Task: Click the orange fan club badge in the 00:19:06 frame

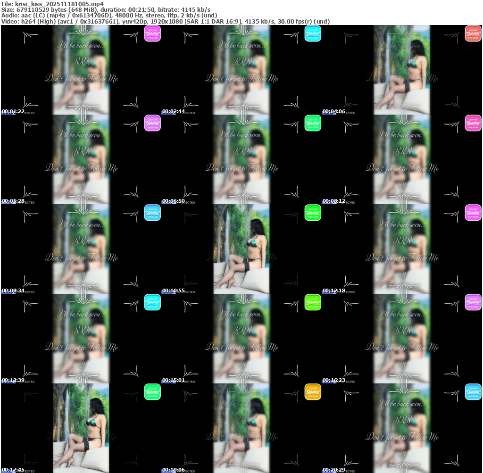Action: (313, 392)
